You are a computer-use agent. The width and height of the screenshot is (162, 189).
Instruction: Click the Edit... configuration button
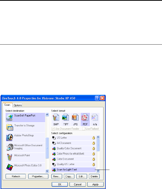(82, 176)
